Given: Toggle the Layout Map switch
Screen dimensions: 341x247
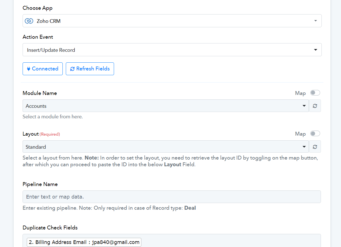Looking at the screenshot, I should [315, 134].
